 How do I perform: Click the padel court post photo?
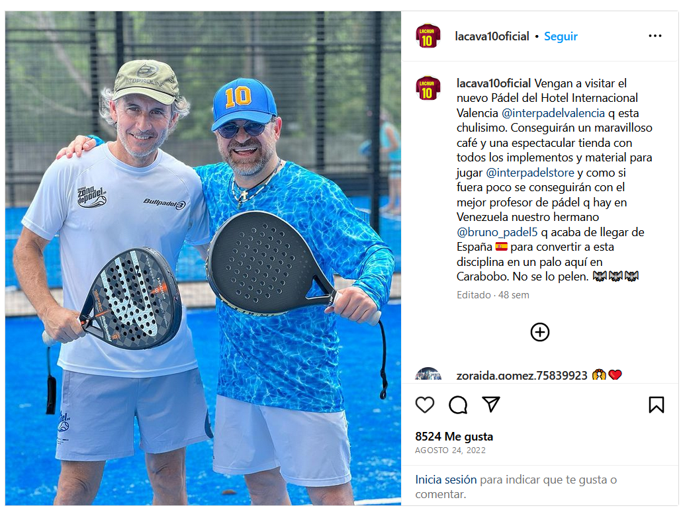(x=203, y=258)
